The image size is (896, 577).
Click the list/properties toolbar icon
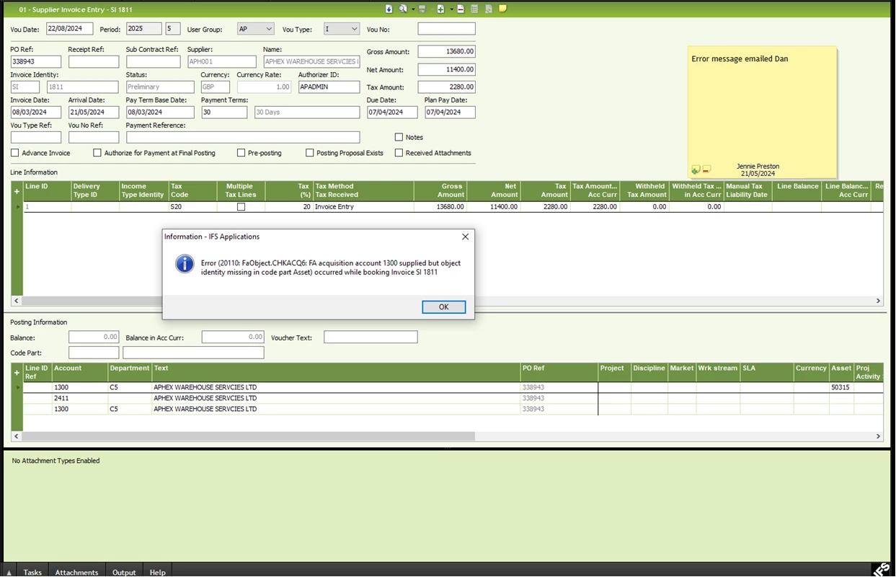474,9
